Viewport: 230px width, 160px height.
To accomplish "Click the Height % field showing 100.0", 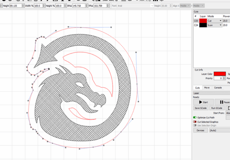I will coord(60,6).
